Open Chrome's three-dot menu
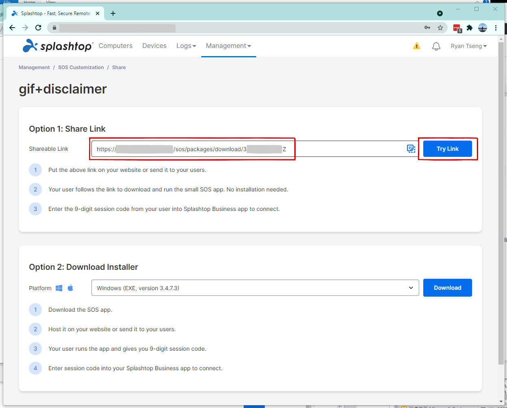This screenshot has height=408, width=507. tap(496, 28)
